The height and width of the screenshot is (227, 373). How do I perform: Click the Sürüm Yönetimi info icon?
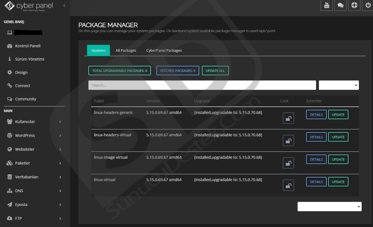pos(10,59)
